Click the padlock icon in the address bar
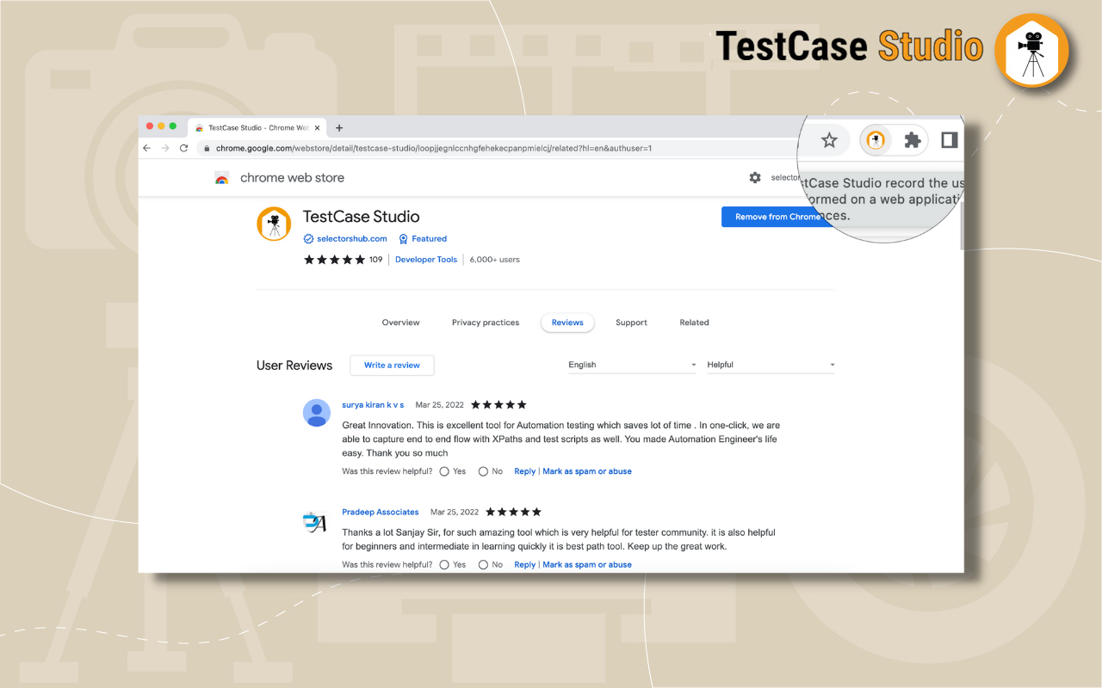This screenshot has height=688, width=1102. click(x=206, y=148)
